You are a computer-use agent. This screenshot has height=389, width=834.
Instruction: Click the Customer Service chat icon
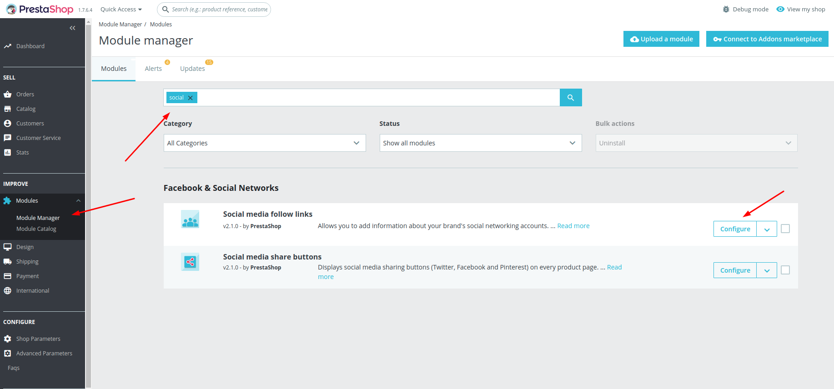pos(7,138)
